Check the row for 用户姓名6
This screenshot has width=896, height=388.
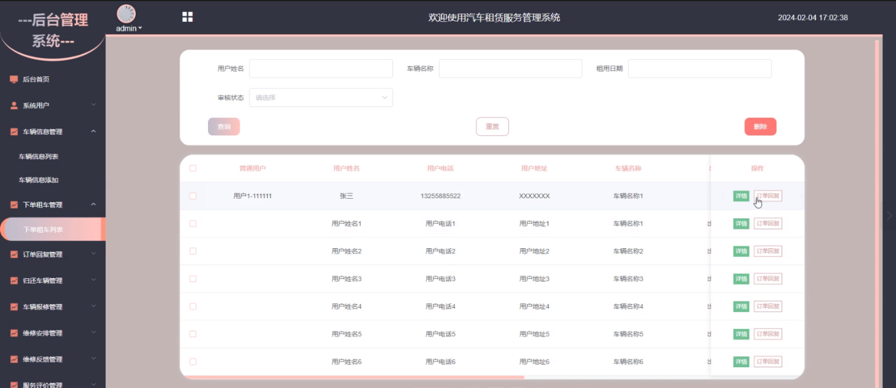[x=193, y=362]
